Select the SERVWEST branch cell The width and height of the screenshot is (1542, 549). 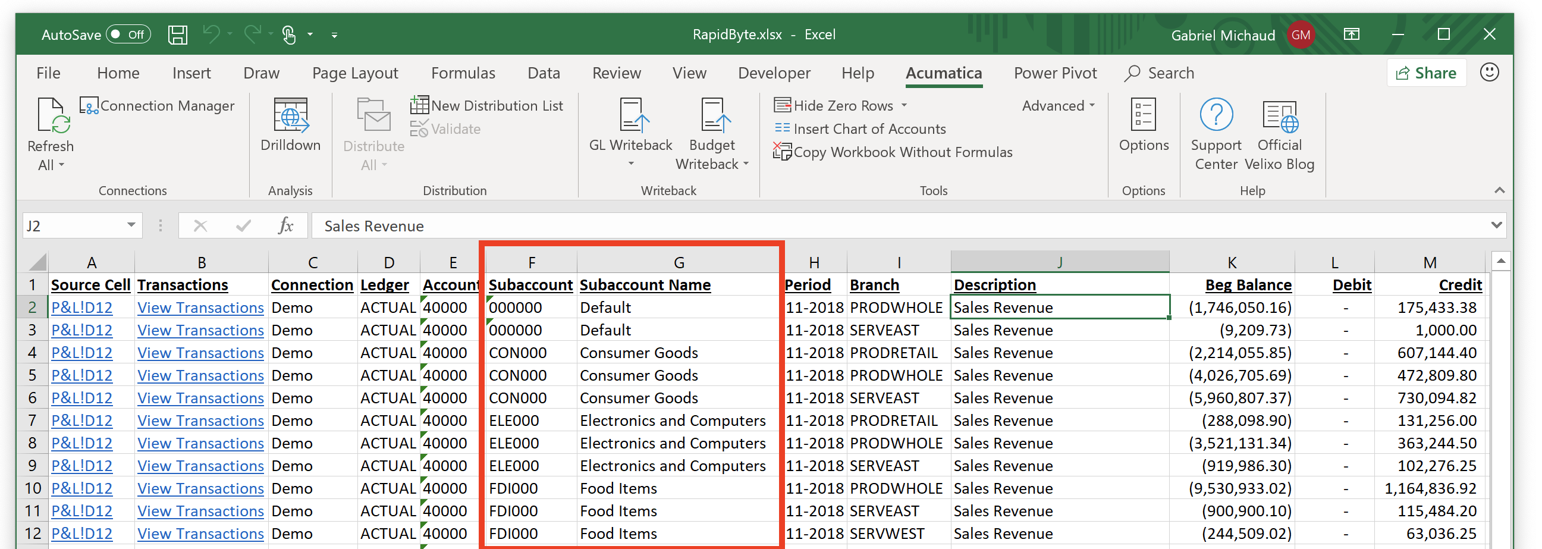[899, 534]
